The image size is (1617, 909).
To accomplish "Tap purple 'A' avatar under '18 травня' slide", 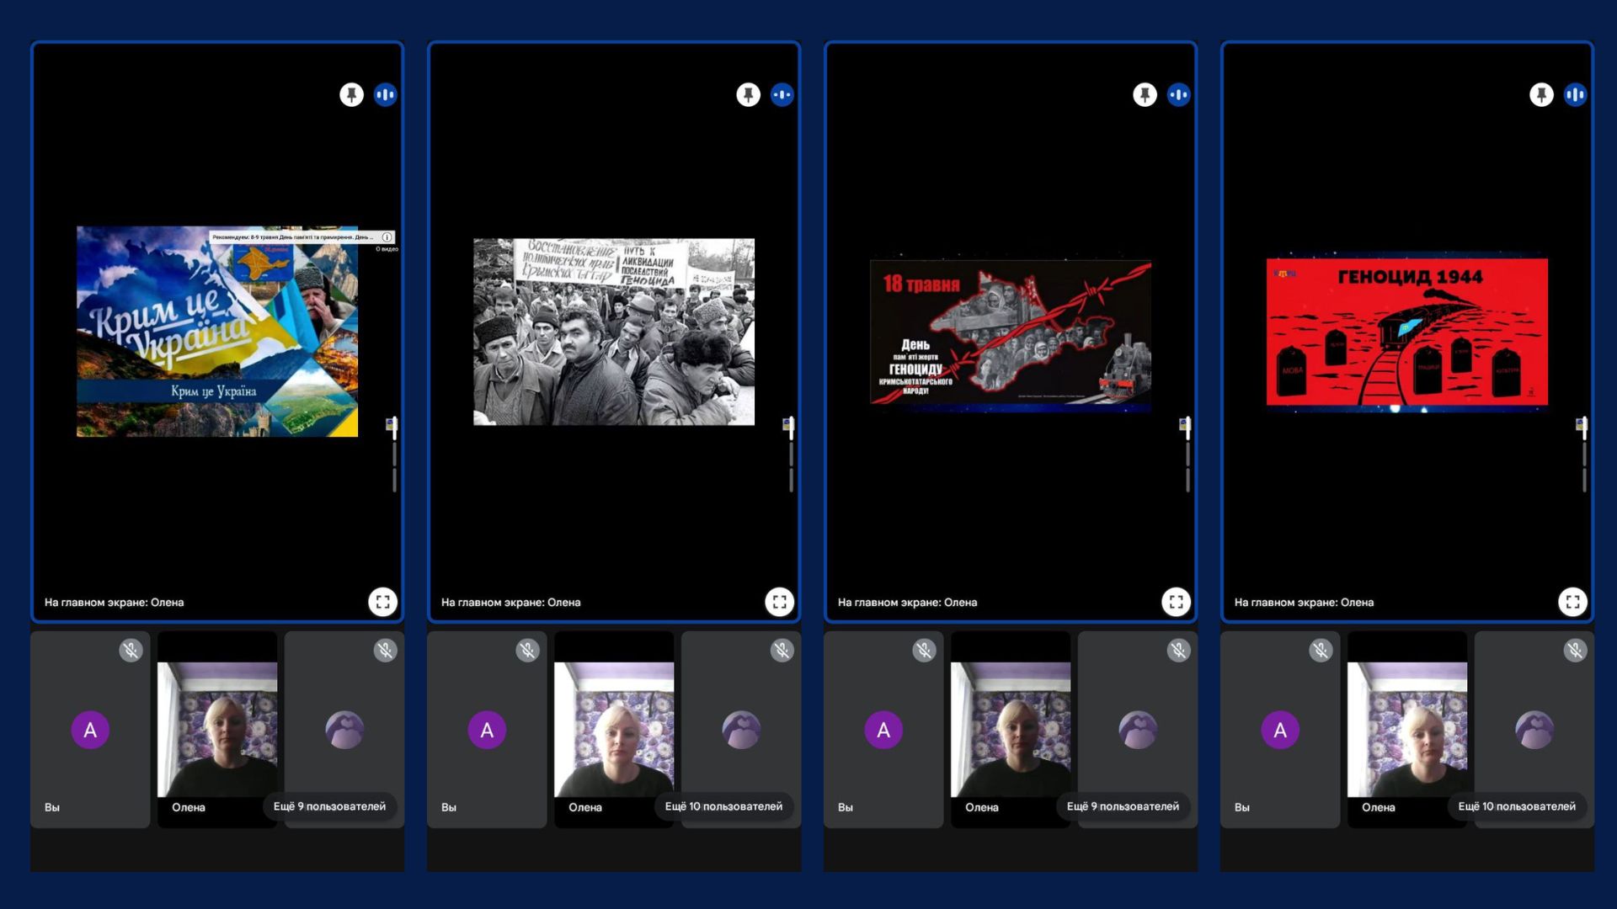I will coord(883,730).
